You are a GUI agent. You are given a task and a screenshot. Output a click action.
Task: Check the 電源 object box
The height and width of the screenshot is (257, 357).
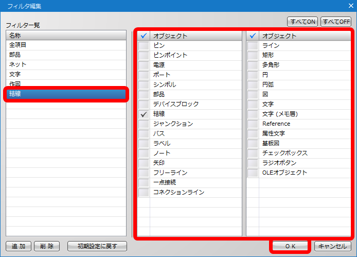(x=144, y=65)
